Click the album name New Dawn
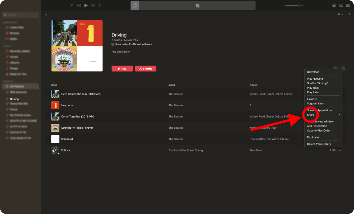Image resolution: width=354 pixels, height=214 pixels. (257, 150)
